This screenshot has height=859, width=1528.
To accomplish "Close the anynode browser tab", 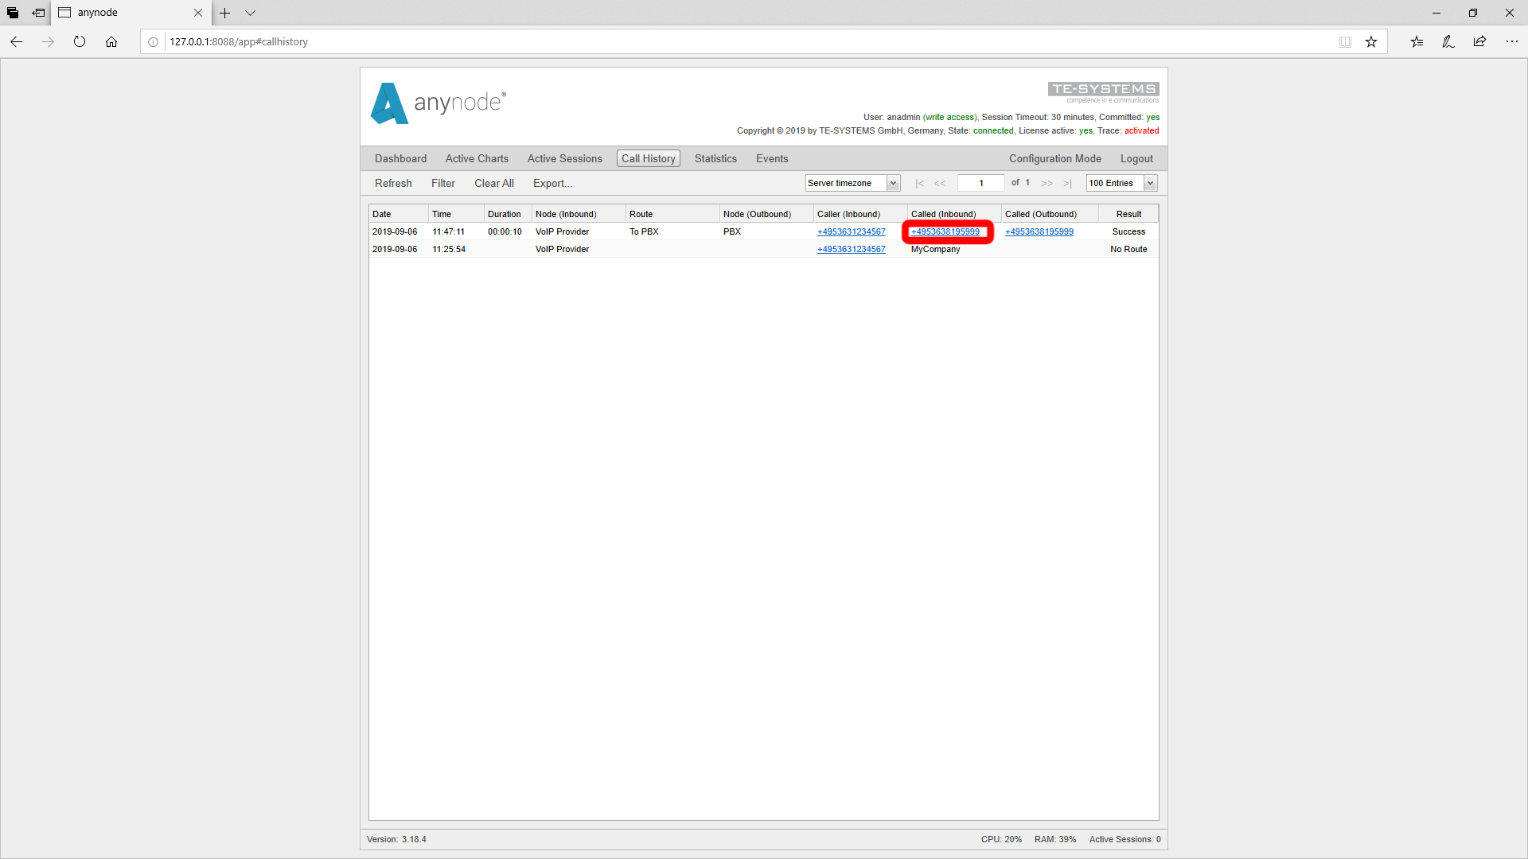I will (x=198, y=13).
